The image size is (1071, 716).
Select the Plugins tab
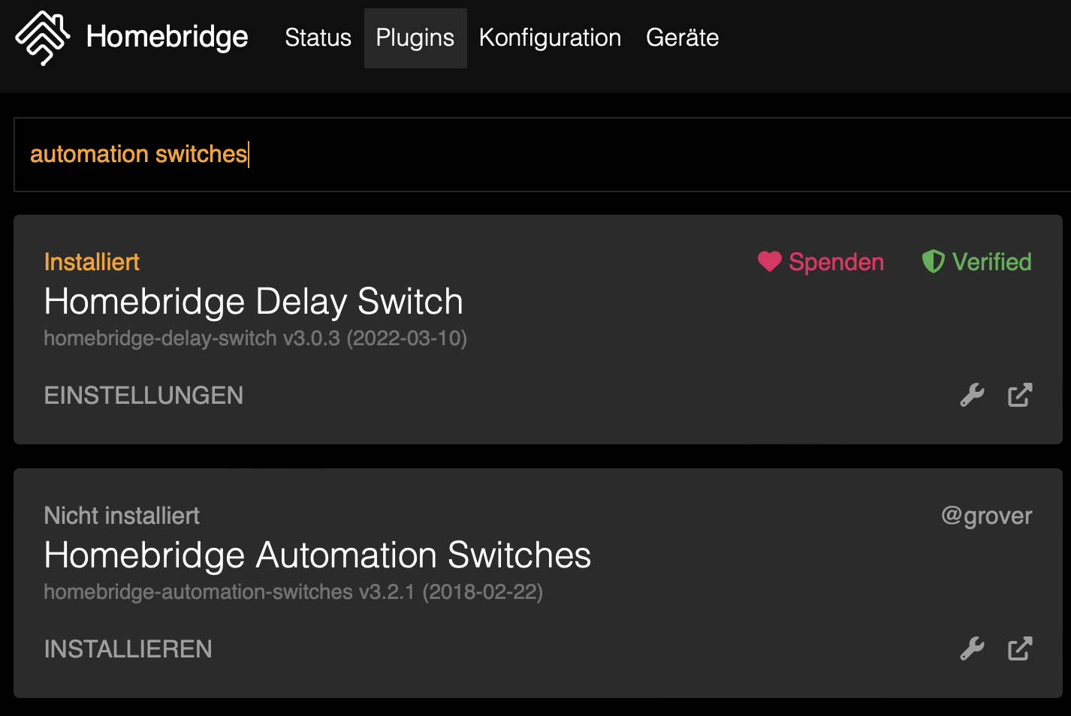coord(415,38)
